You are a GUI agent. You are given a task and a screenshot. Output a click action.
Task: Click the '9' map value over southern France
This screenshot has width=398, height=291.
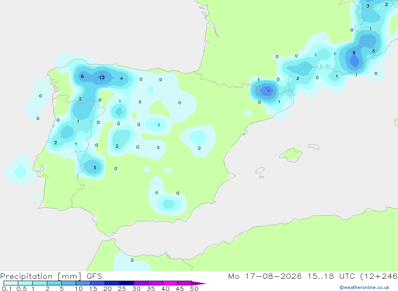tap(354, 53)
